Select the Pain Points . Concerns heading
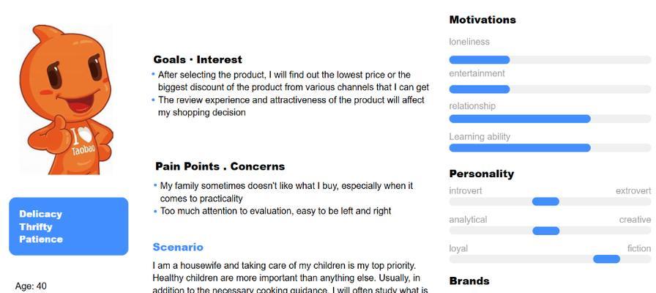The width and height of the screenshot is (656, 293). tap(220, 166)
